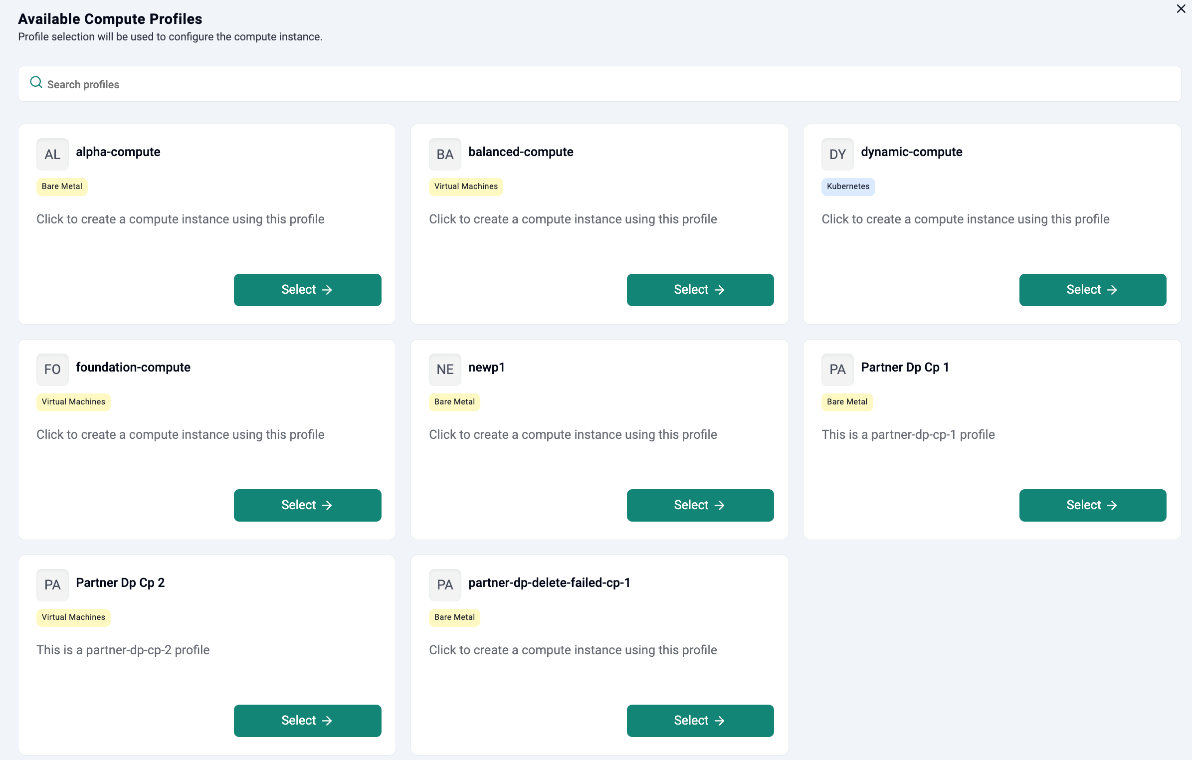Image resolution: width=1192 pixels, height=760 pixels.
Task: Click the search magnifier icon
Action: coord(36,82)
